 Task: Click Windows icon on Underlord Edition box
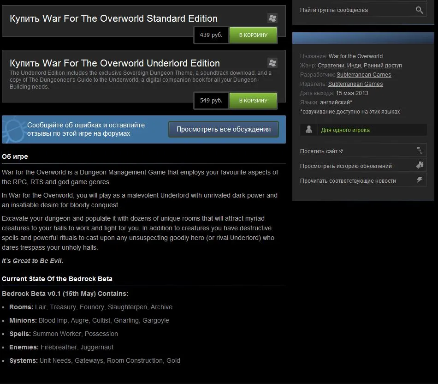272,63
